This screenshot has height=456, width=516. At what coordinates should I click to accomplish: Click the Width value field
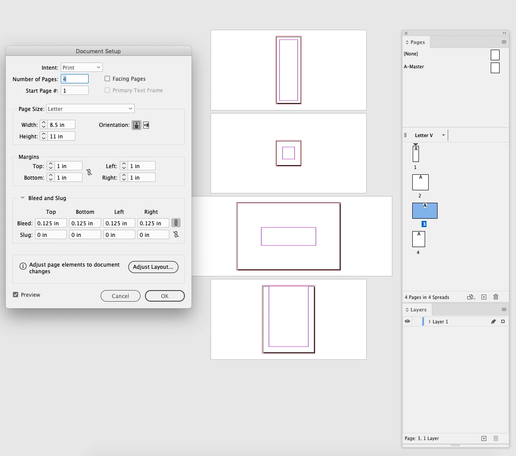[61, 125]
